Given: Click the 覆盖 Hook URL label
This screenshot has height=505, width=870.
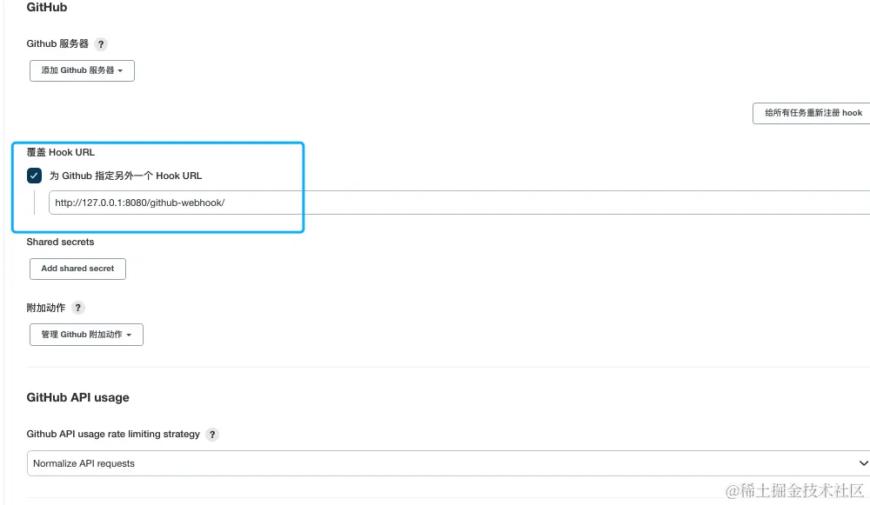Looking at the screenshot, I should [61, 152].
